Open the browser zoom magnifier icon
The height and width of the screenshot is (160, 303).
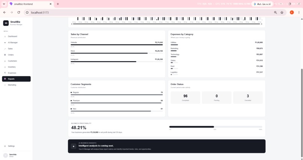click(x=275, y=12)
